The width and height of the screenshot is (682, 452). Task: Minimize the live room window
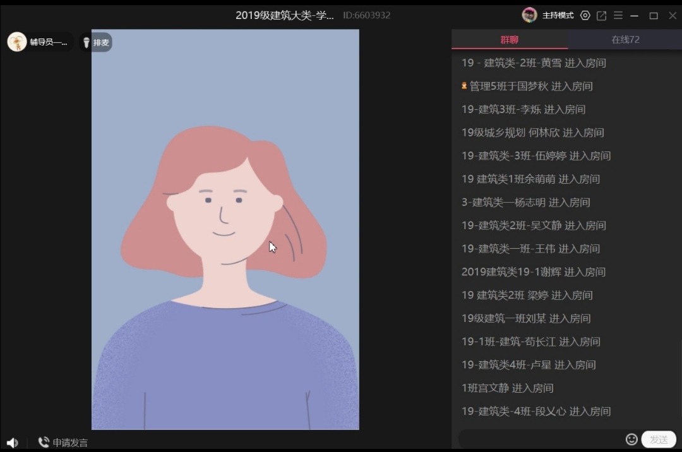(x=635, y=16)
